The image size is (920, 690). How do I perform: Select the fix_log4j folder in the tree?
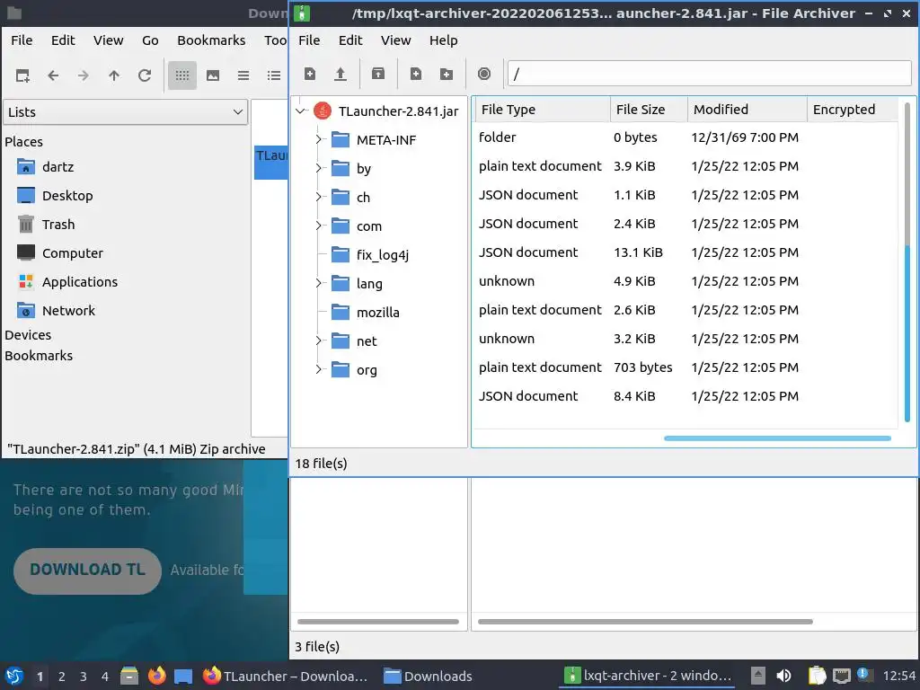370,254
